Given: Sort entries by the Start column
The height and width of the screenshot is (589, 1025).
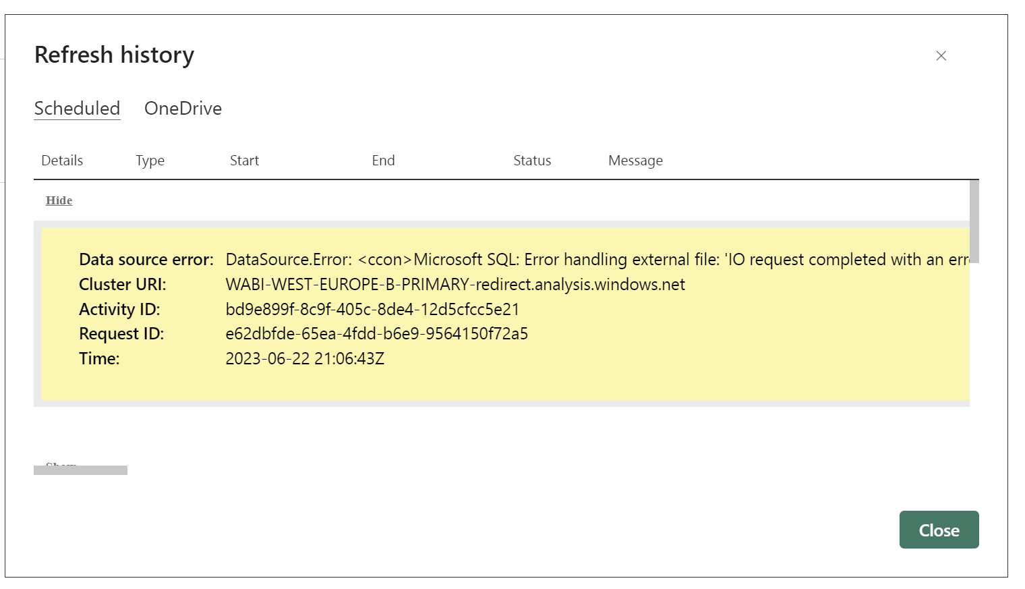Looking at the screenshot, I should [x=243, y=160].
